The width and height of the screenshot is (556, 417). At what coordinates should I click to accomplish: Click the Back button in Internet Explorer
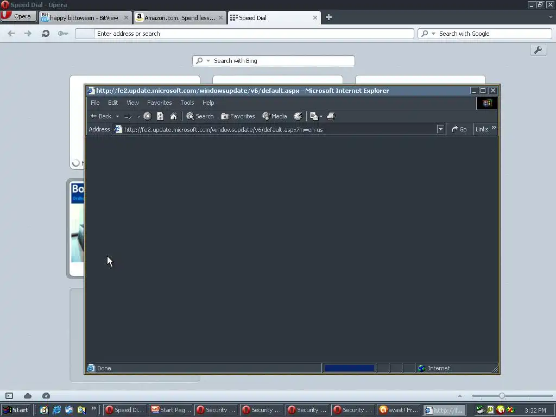point(101,116)
